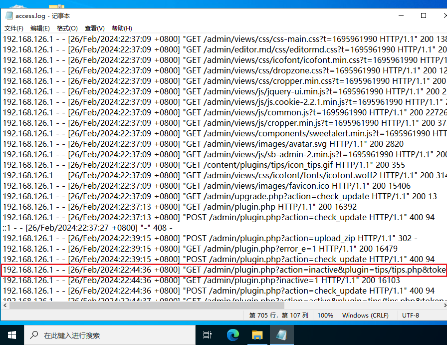Screen dimensions: 447x345
Task: Minimize the access.log Notepad window
Action: click(401, 15)
